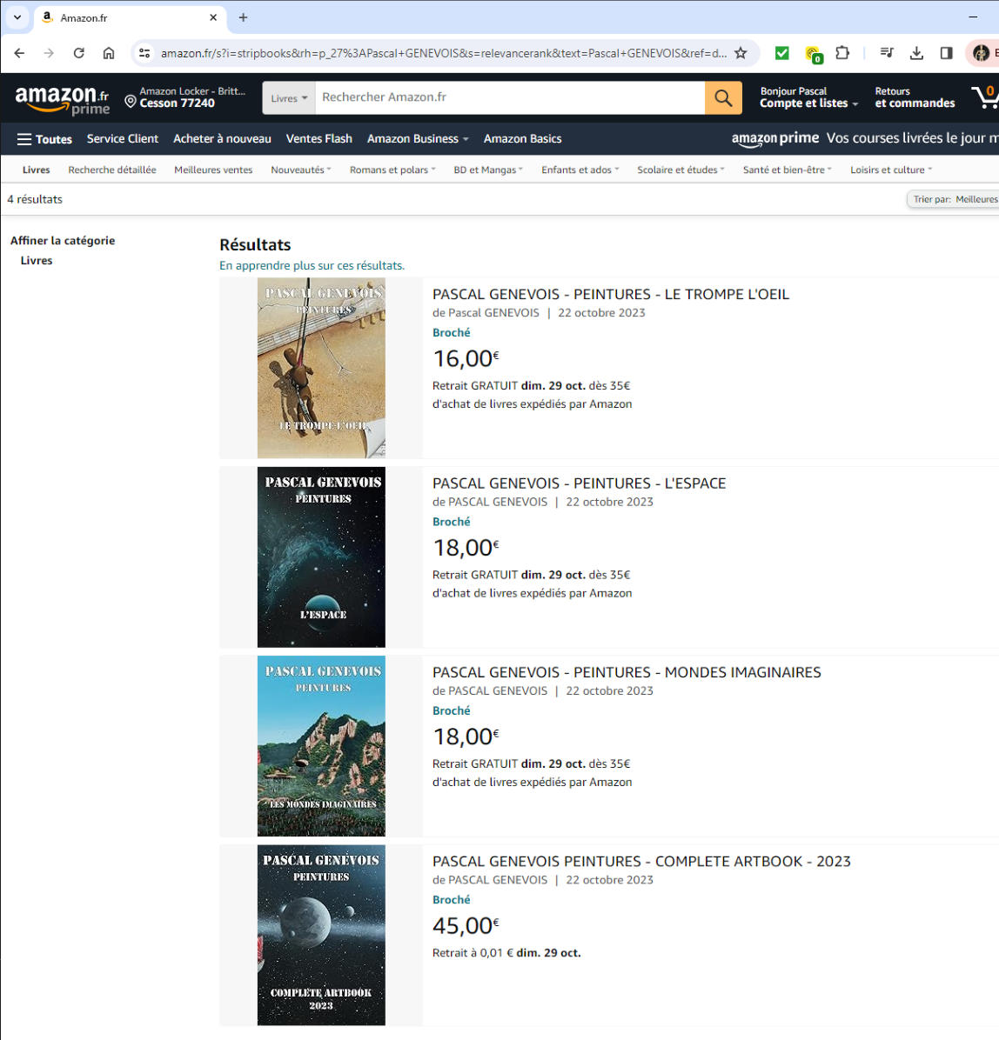Focus the Rechercher Amazon.fr search field
The image size is (999, 1040).
coord(510,97)
